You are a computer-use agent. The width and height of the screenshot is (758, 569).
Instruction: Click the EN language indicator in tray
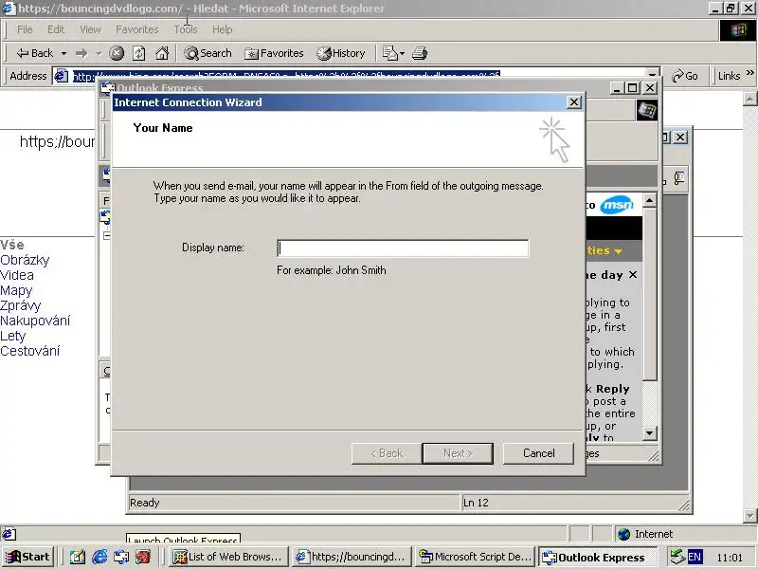[x=695, y=557]
